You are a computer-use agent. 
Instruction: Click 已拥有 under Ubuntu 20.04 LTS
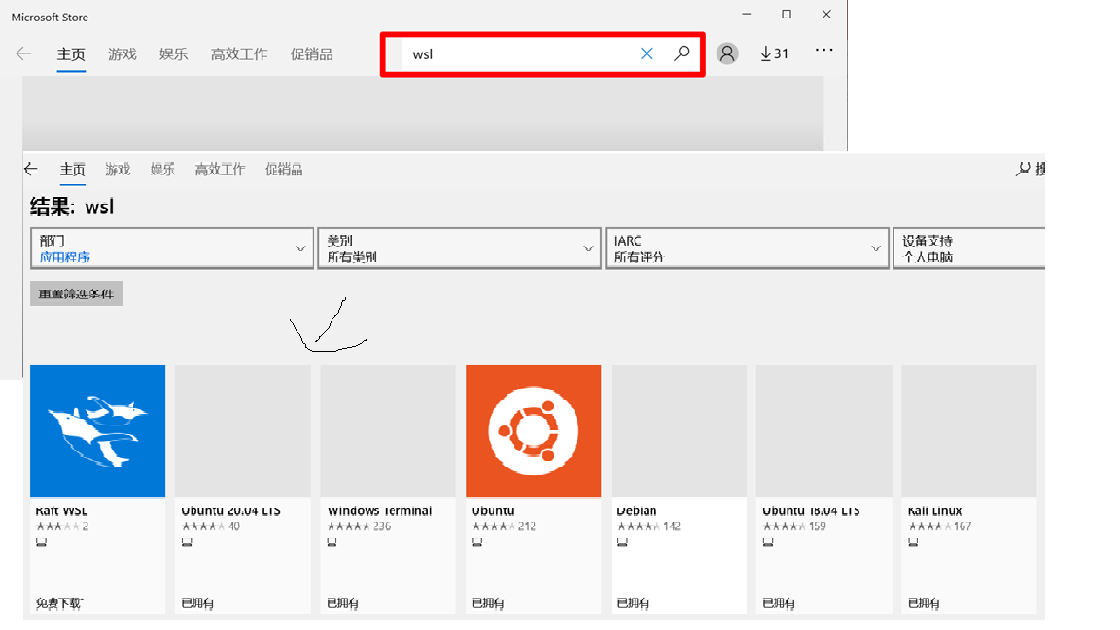coord(198,604)
